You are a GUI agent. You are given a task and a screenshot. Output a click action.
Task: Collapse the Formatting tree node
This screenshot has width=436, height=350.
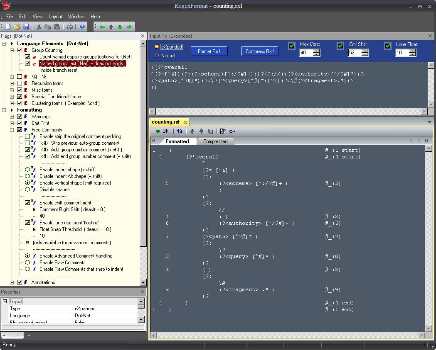[4, 110]
